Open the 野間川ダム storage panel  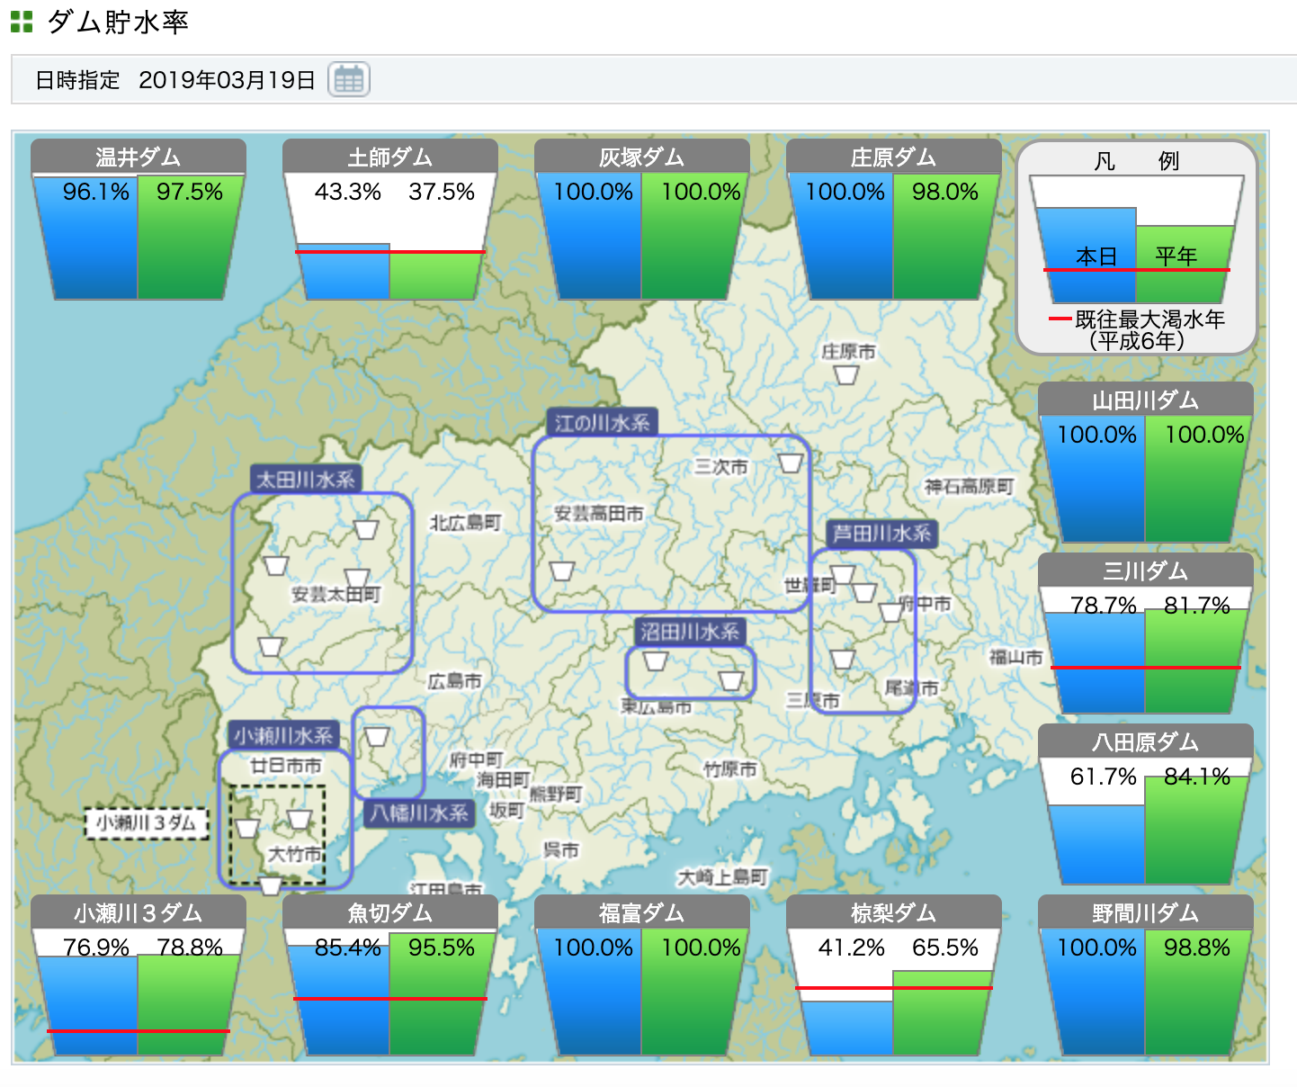[1145, 976]
